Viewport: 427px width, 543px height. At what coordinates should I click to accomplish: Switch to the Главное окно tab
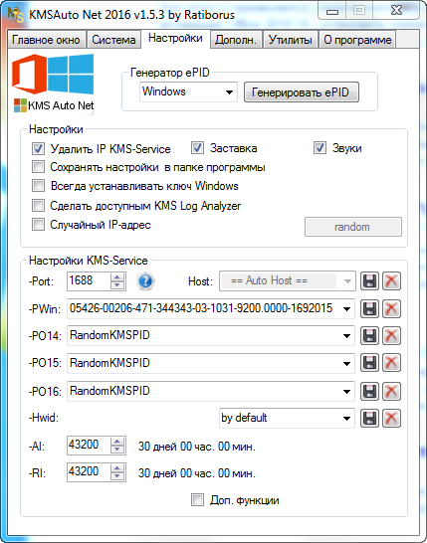[46, 40]
